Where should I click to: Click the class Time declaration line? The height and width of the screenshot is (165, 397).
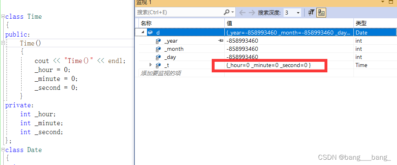point(23,16)
